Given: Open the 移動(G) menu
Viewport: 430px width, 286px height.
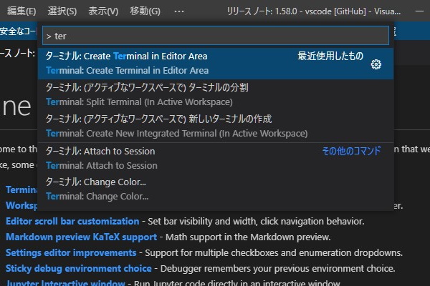Looking at the screenshot, I should pos(145,11).
